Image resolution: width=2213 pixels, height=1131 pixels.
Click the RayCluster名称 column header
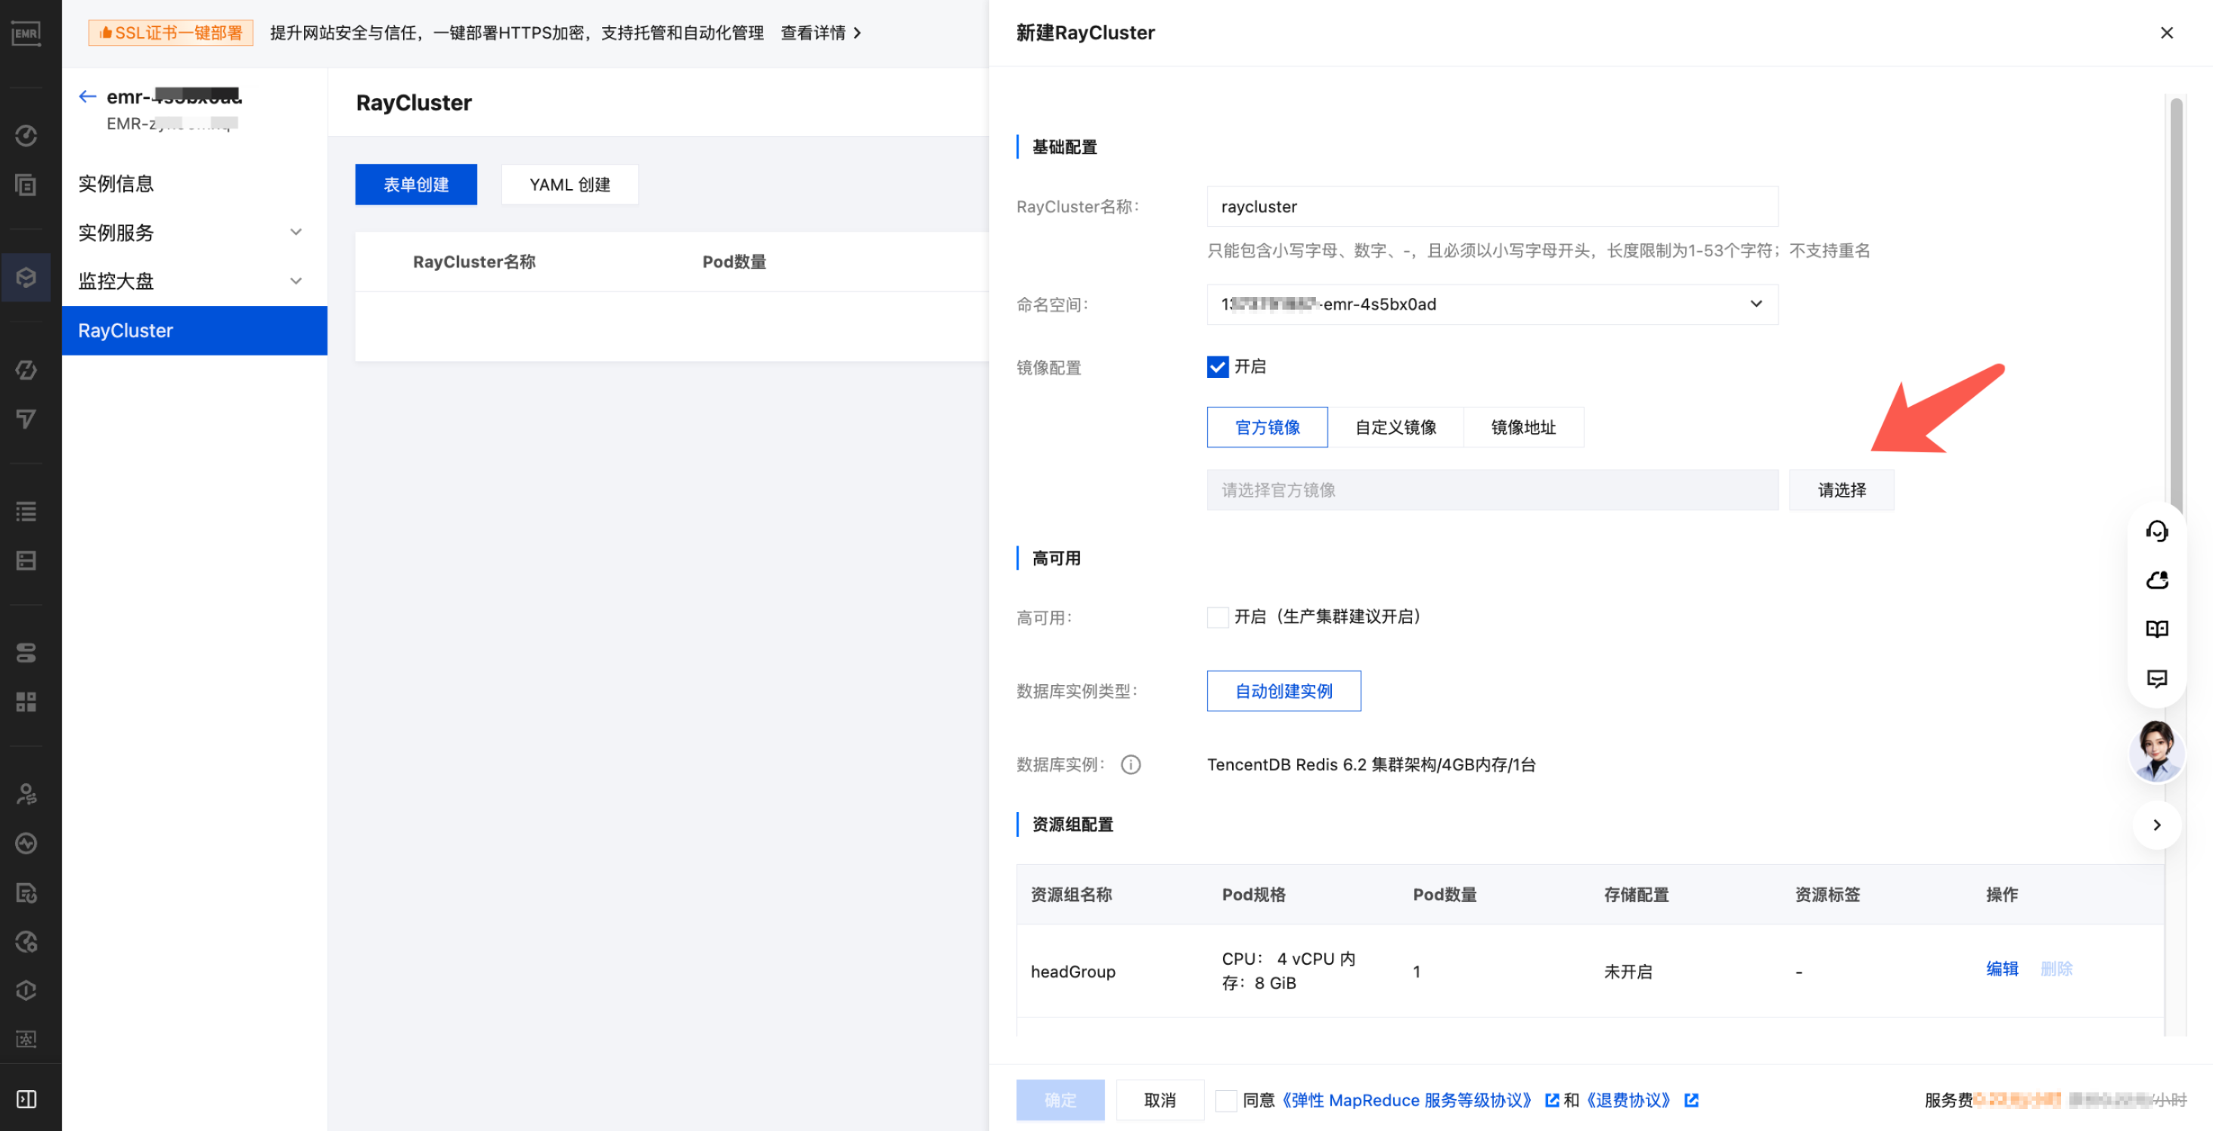tap(474, 262)
